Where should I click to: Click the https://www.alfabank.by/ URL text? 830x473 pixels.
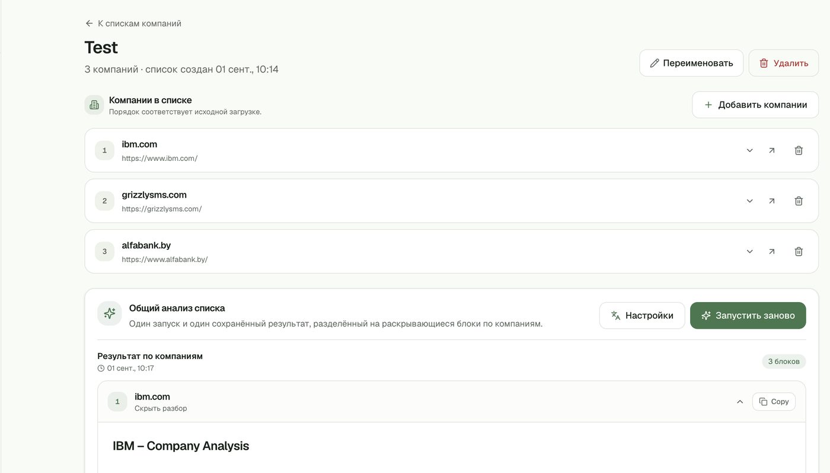click(x=165, y=259)
